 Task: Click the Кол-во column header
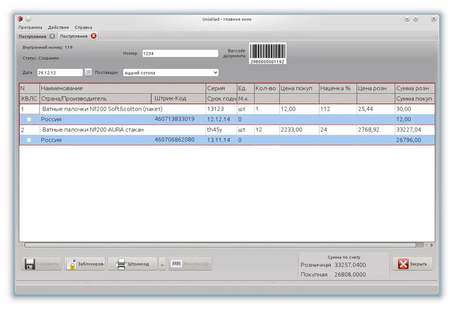267,88
